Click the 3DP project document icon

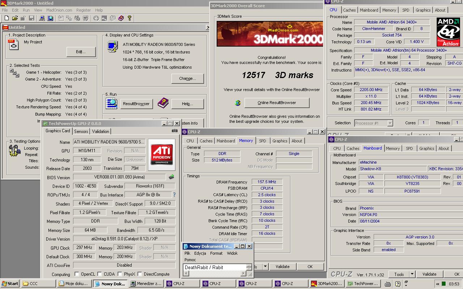pos(14,44)
